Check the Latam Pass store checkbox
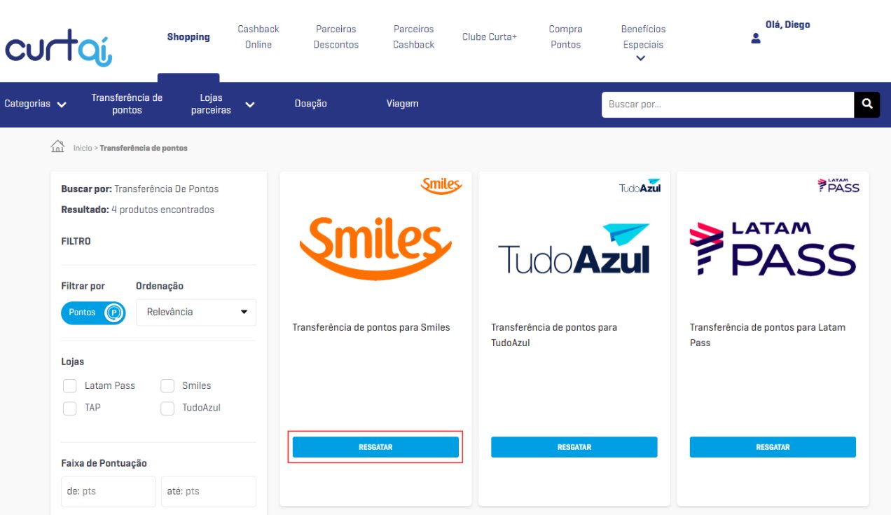891x515 pixels. [70, 386]
